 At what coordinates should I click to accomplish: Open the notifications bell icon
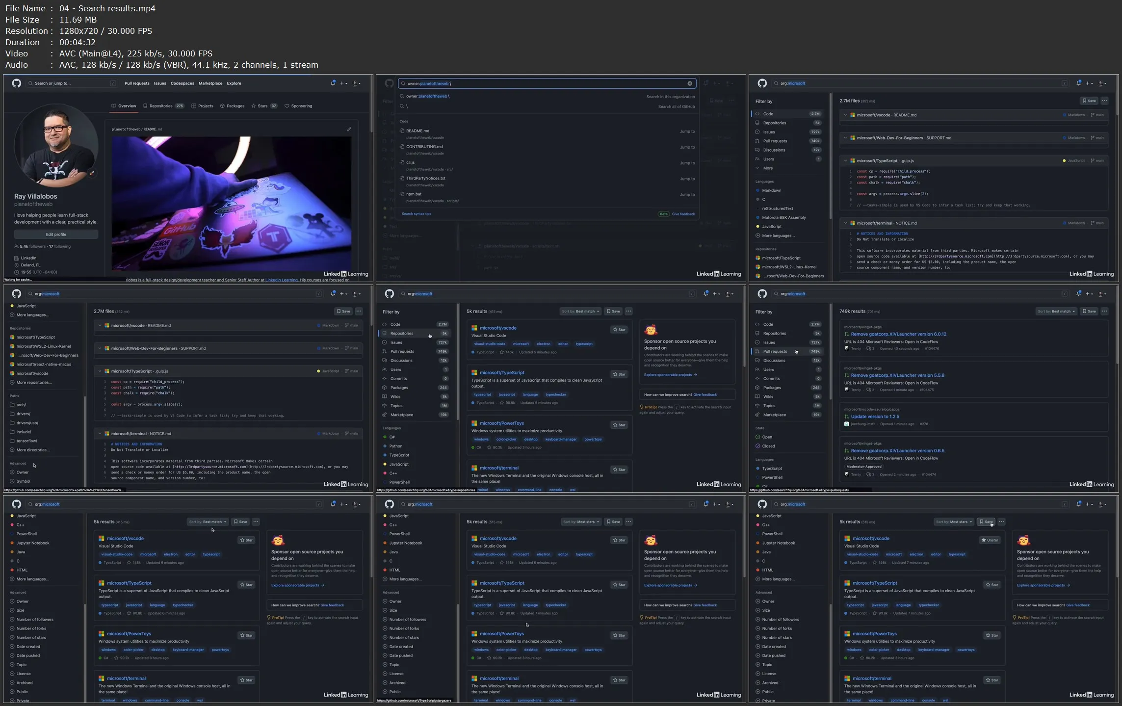point(333,83)
